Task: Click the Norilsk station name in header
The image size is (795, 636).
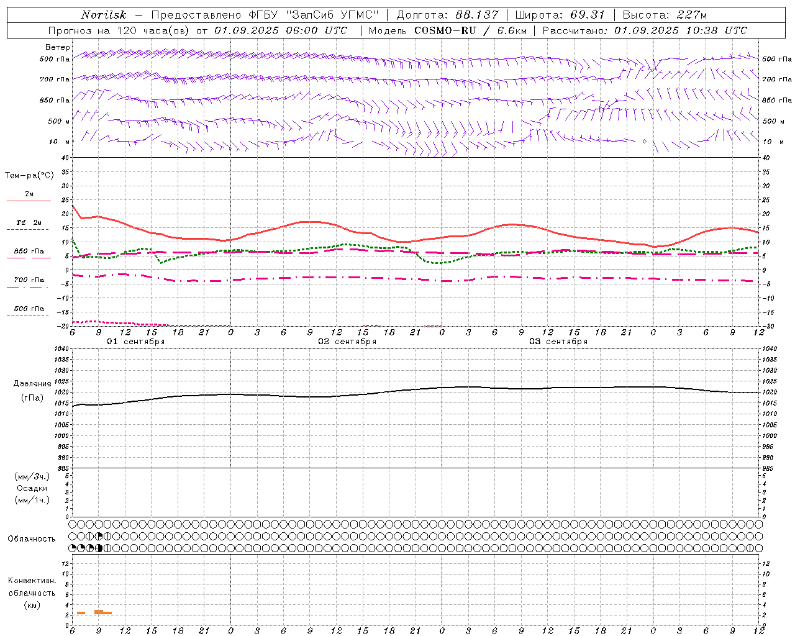Action: pos(104,15)
